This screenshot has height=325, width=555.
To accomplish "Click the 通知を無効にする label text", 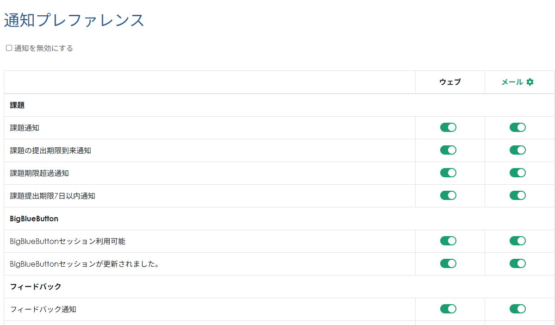I will click(x=44, y=48).
